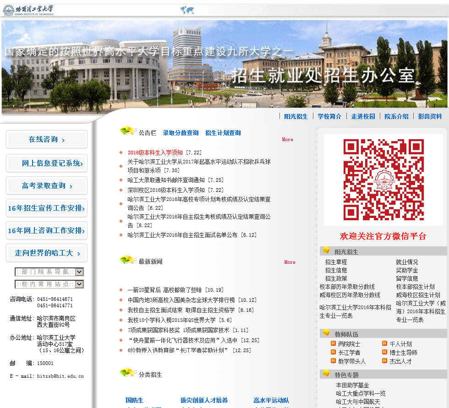Click 高水平运动队 category link

(271, 400)
